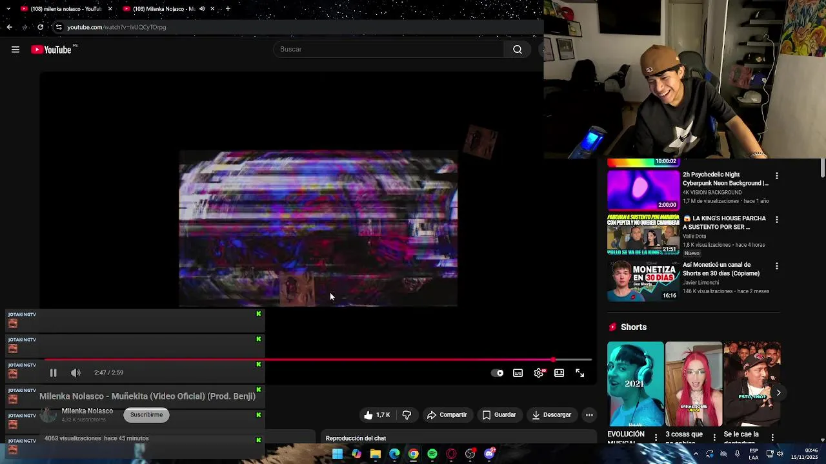Open File Explorer from the taskbar
Screen dimensions: 826x464
coord(376,454)
